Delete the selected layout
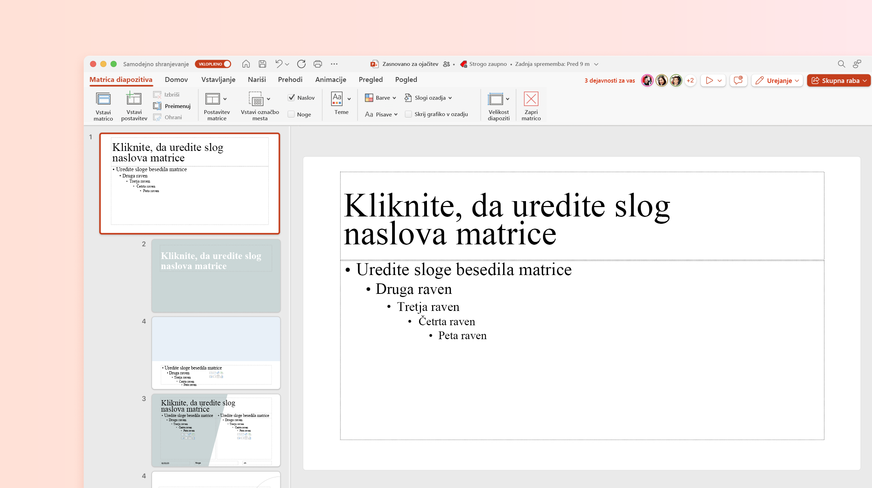 166,95
